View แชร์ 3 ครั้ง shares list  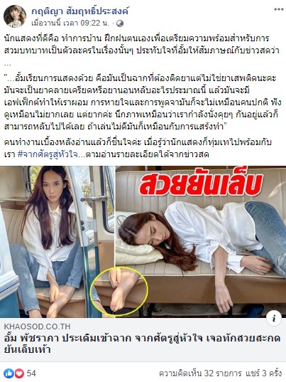pos(263,373)
